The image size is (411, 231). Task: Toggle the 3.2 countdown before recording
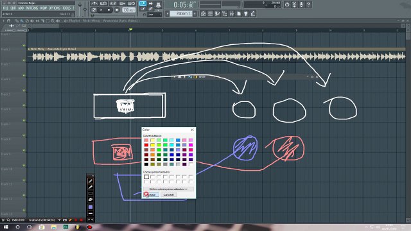click(x=113, y=3)
